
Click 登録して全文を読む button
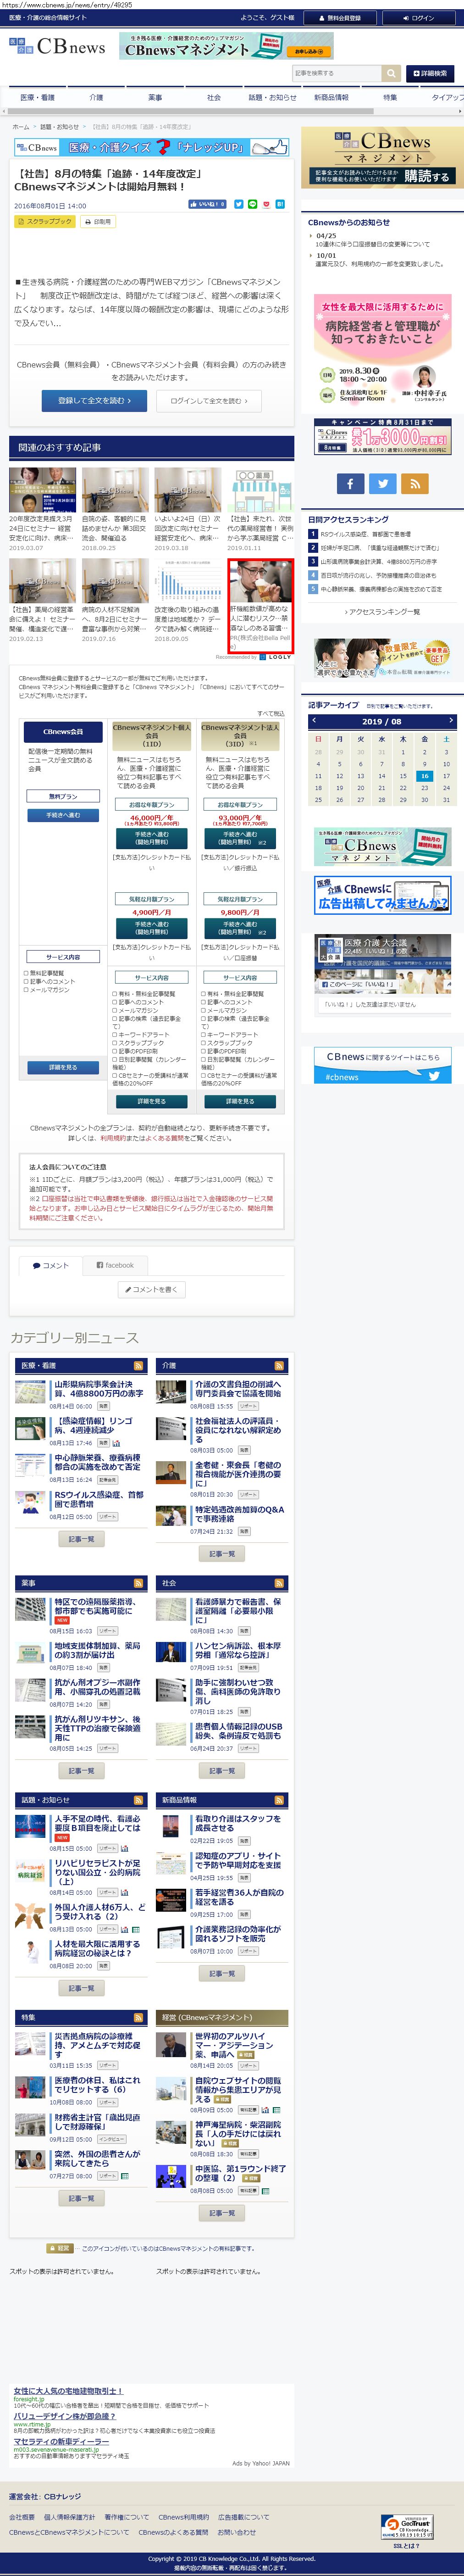click(x=94, y=401)
